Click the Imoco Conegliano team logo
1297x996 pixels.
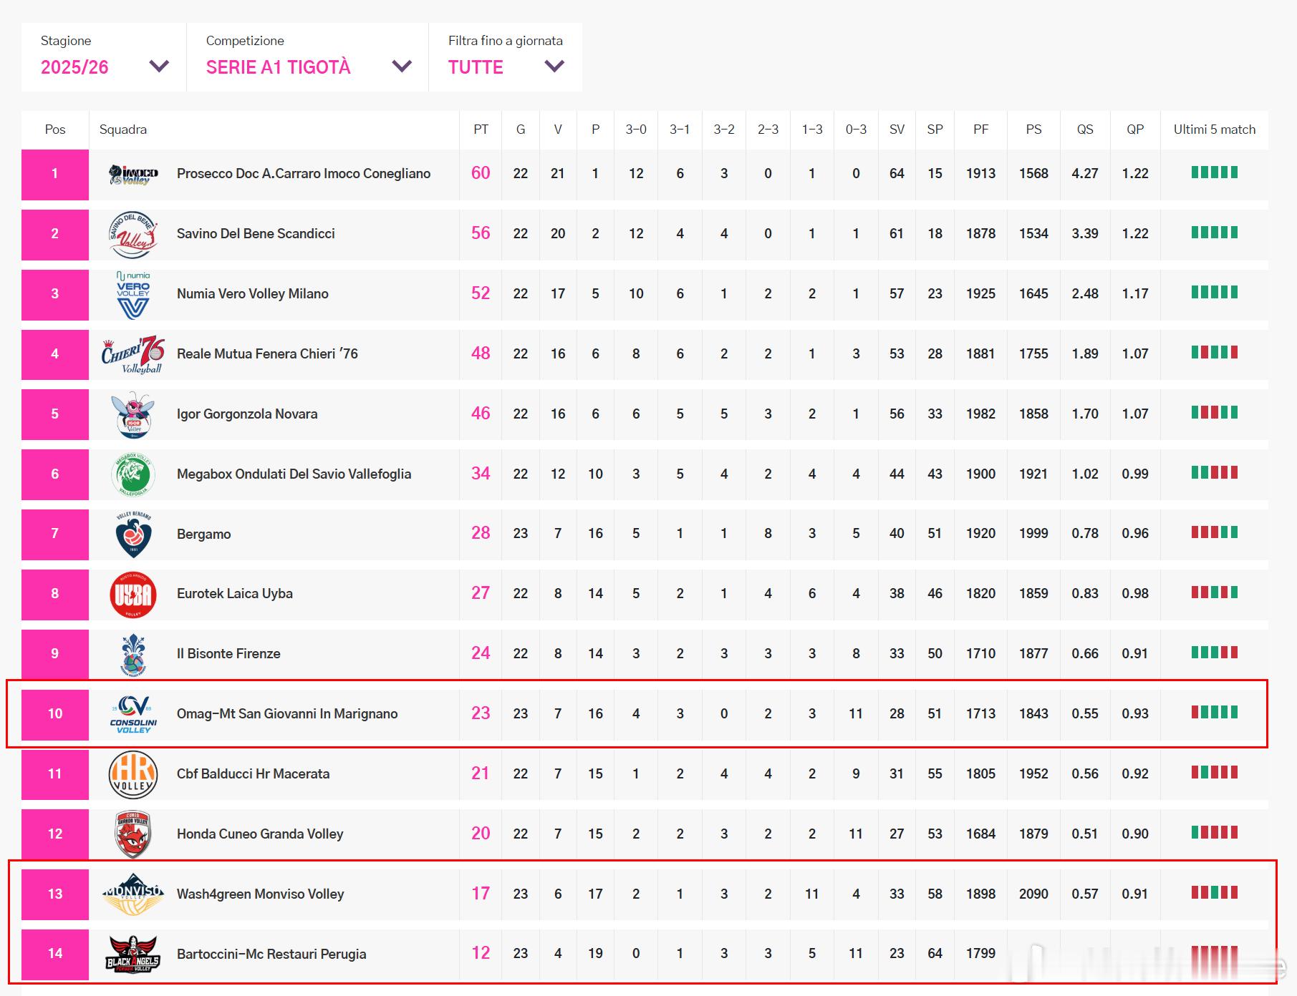pos(133,174)
